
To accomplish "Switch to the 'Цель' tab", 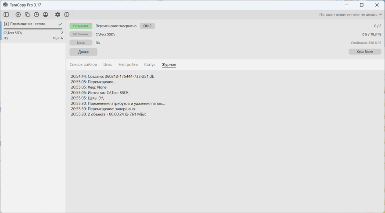I will click(x=108, y=65).
